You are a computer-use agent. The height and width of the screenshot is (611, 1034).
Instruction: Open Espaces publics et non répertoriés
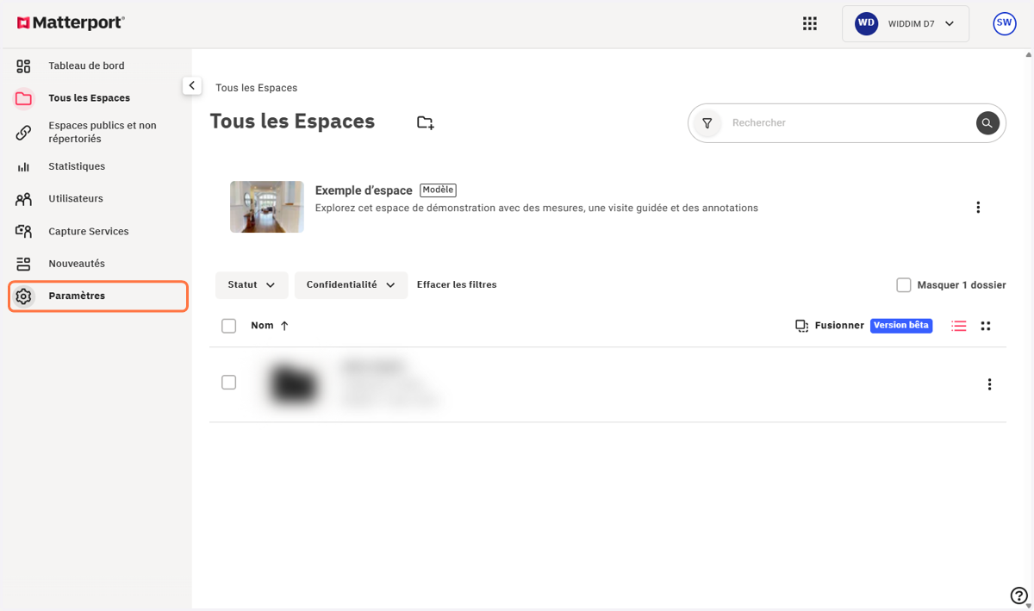(103, 132)
